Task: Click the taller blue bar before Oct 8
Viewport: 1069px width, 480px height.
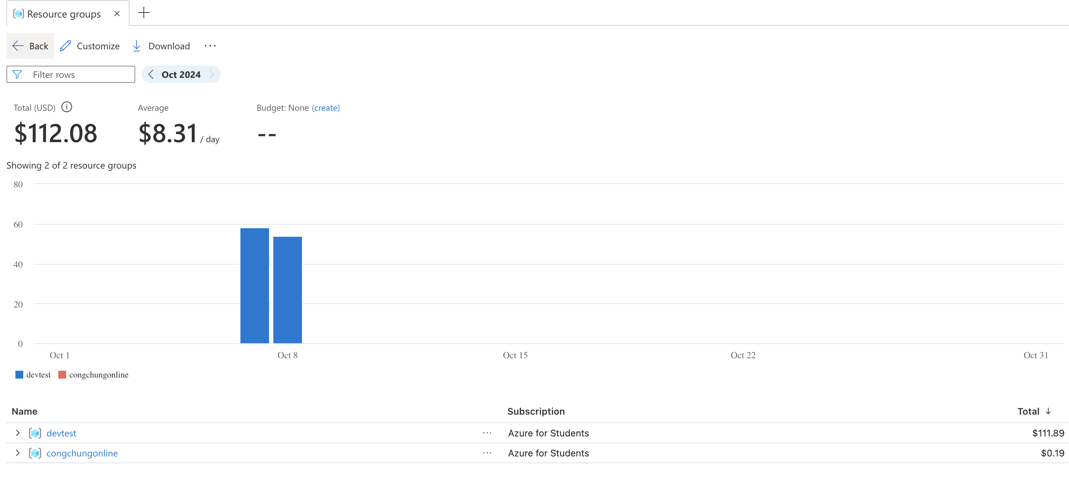Action: click(254, 286)
